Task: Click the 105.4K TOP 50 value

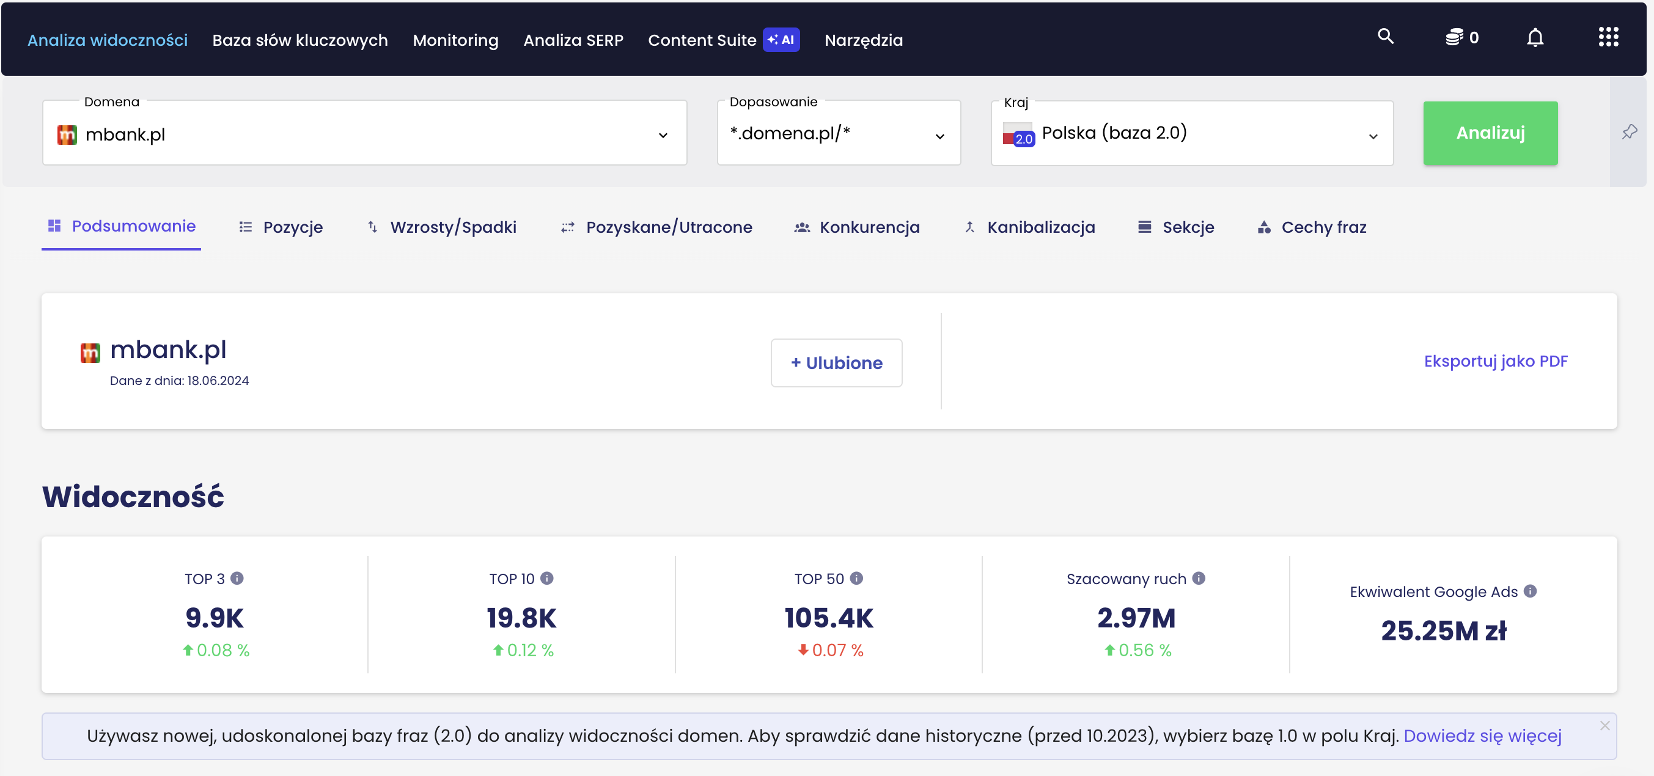Action: click(x=829, y=618)
